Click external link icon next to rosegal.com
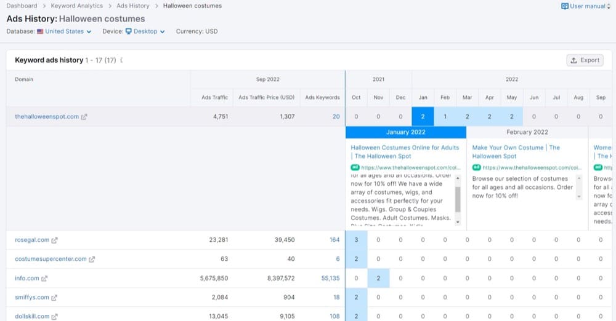 point(54,240)
